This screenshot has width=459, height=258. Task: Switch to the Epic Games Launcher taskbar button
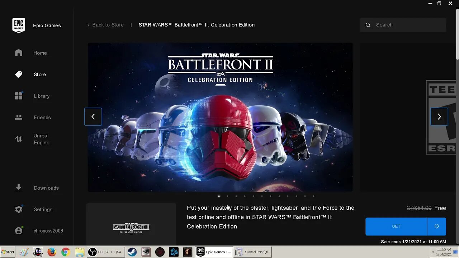[x=214, y=252]
